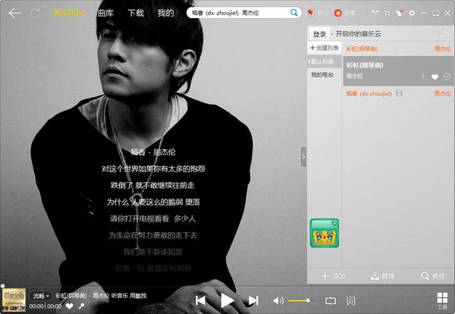Adjust the volume slider

(300, 301)
